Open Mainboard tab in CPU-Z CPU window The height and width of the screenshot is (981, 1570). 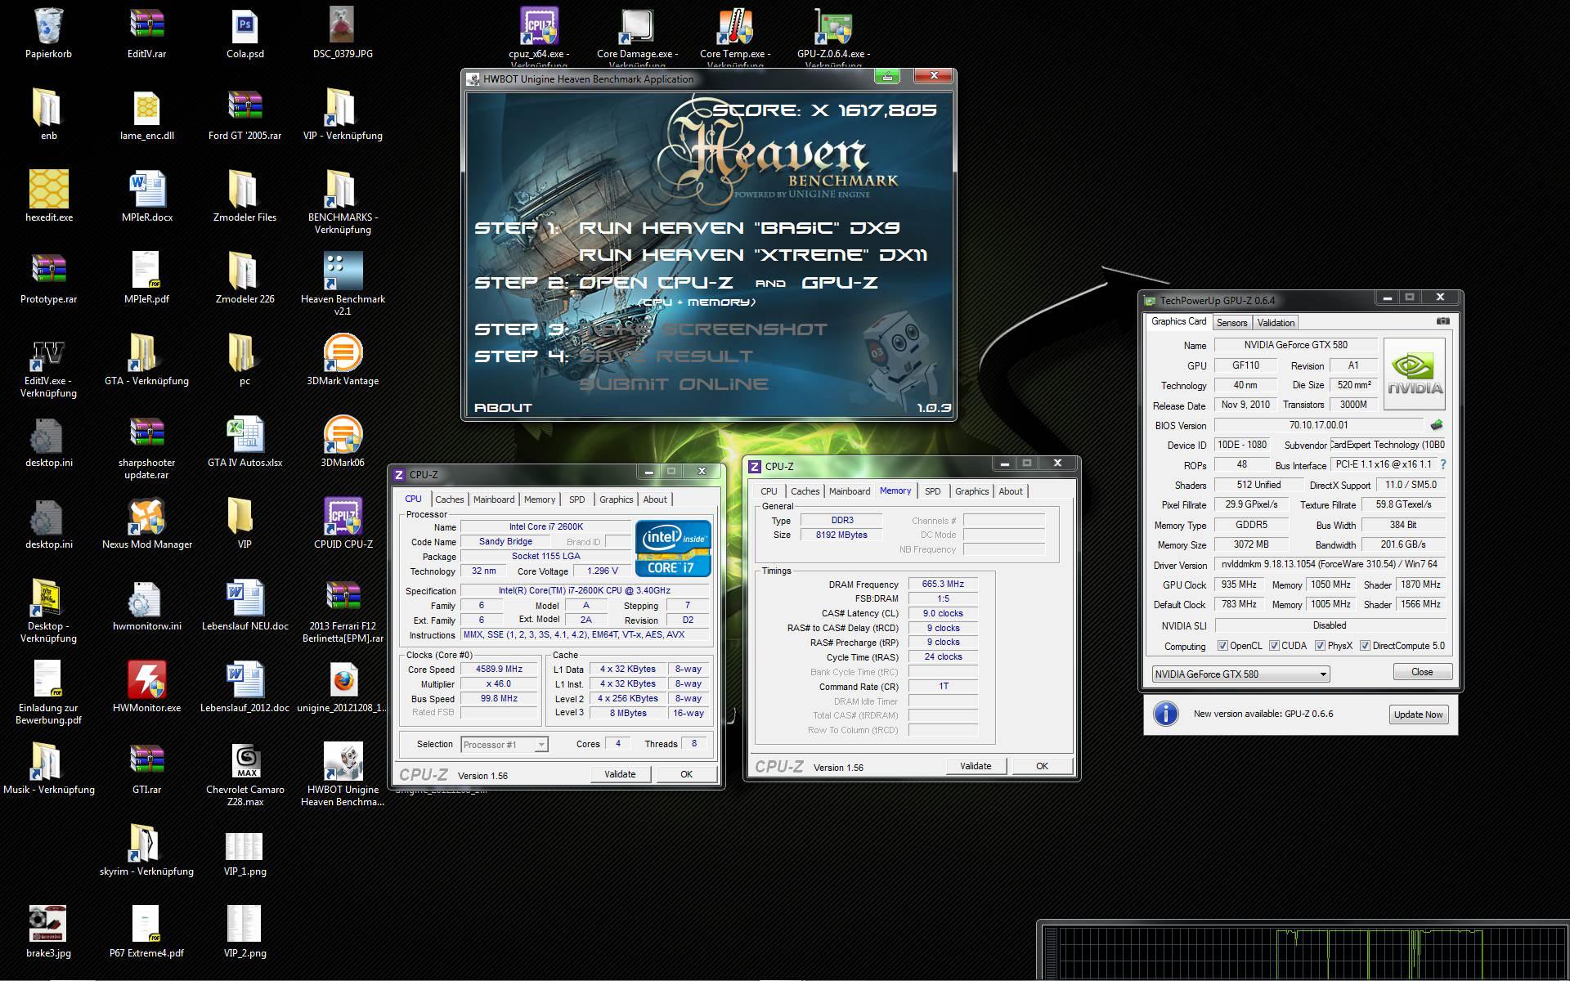494,499
